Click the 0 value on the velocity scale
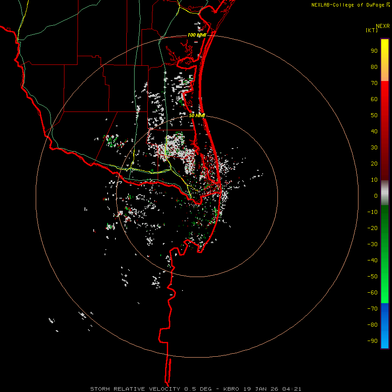The image size is (392, 392). tap(376, 196)
